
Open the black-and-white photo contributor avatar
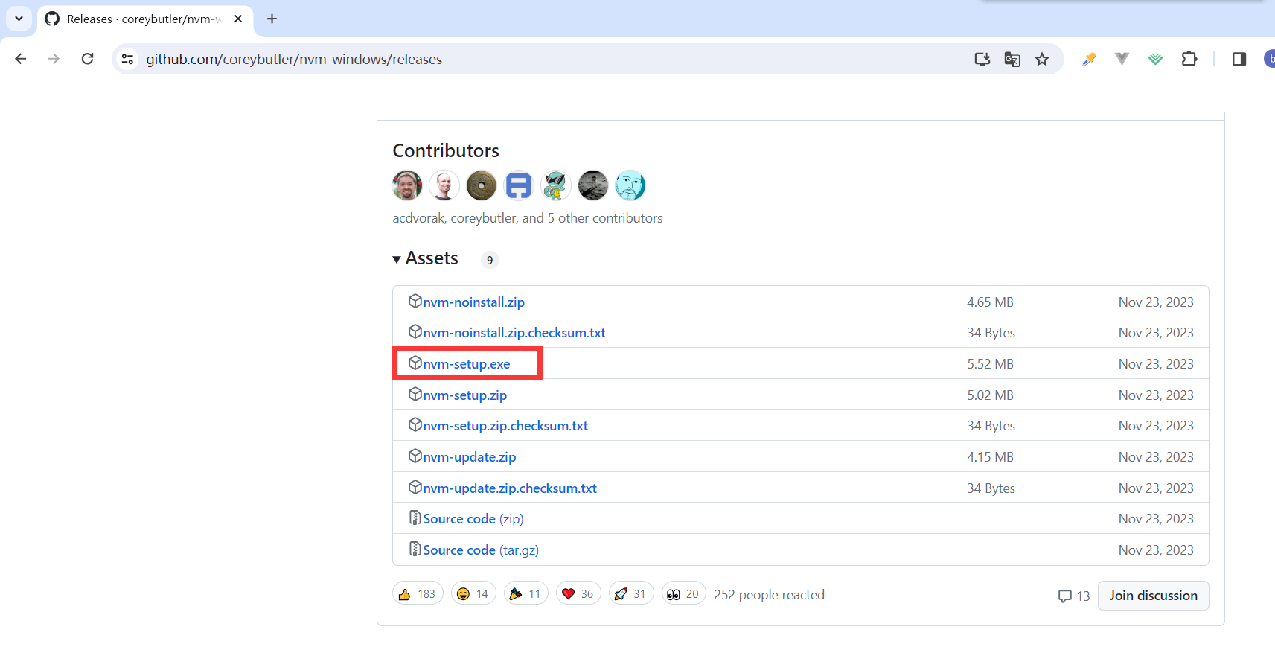coord(593,185)
